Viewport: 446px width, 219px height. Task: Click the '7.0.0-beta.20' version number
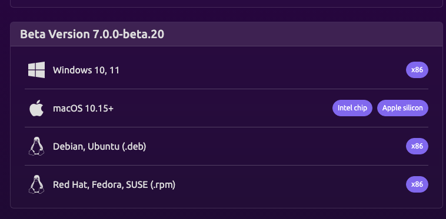[129, 34]
